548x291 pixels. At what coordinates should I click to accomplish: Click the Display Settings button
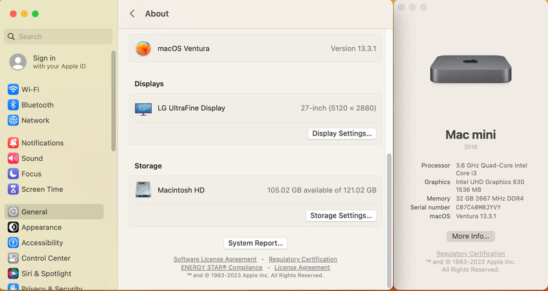click(x=342, y=134)
